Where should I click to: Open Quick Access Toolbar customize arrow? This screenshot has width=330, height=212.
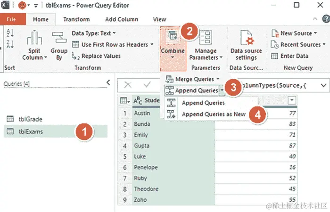36,6
